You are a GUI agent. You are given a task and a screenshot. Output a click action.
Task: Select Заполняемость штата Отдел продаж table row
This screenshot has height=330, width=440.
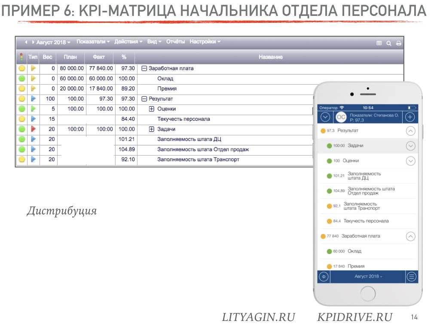203,149
